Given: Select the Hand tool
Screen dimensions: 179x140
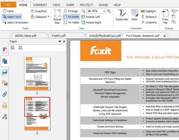Looking at the screenshot, I should point(8,11).
